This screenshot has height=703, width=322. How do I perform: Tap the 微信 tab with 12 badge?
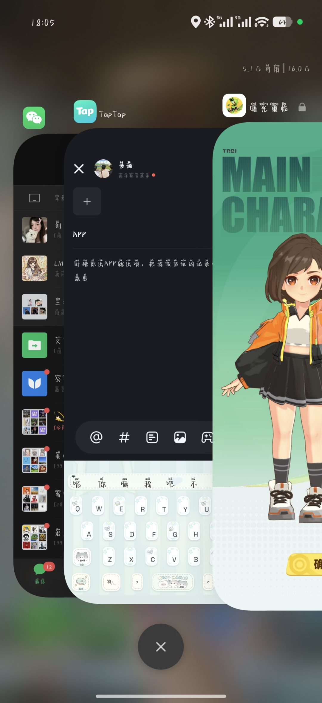click(x=40, y=574)
